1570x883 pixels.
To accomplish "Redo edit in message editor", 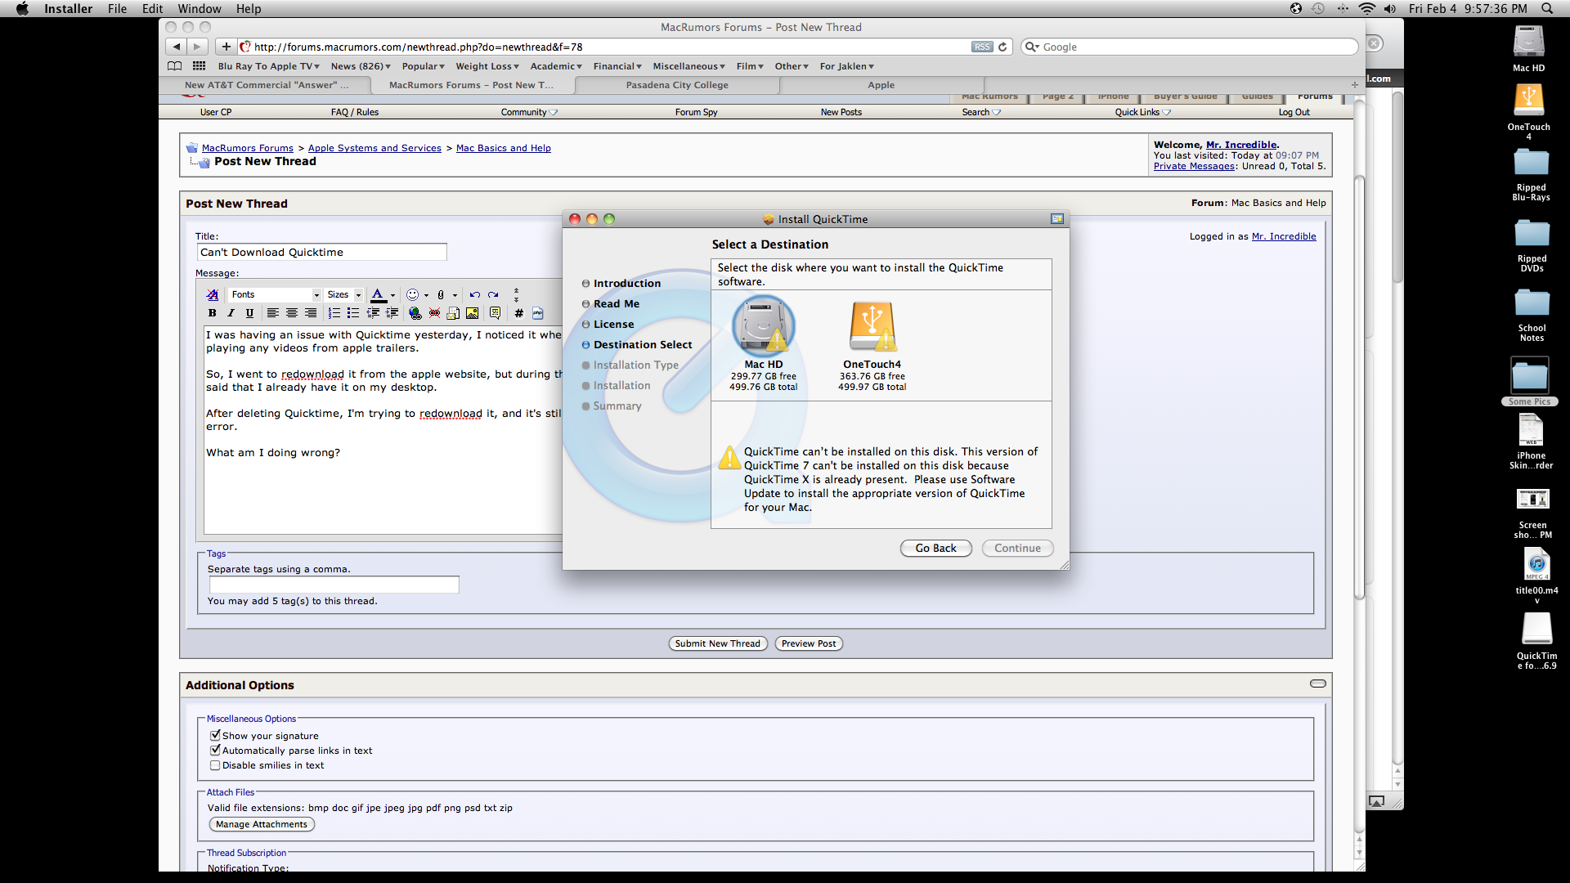I will (493, 294).
